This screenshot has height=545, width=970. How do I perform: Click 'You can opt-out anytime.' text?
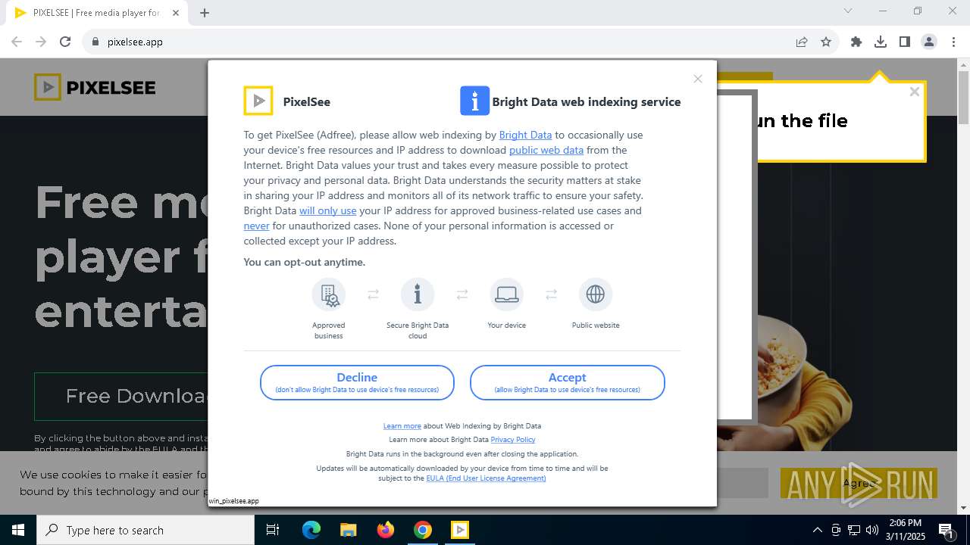pyautogui.click(x=304, y=262)
